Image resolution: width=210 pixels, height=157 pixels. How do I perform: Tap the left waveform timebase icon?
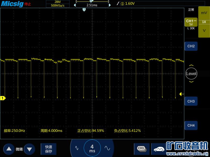pyautogui.click(x=77, y=148)
